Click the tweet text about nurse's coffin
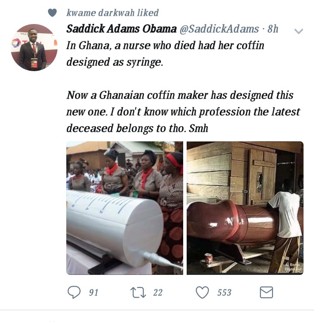This screenshot has height=322, width=314. (165, 54)
